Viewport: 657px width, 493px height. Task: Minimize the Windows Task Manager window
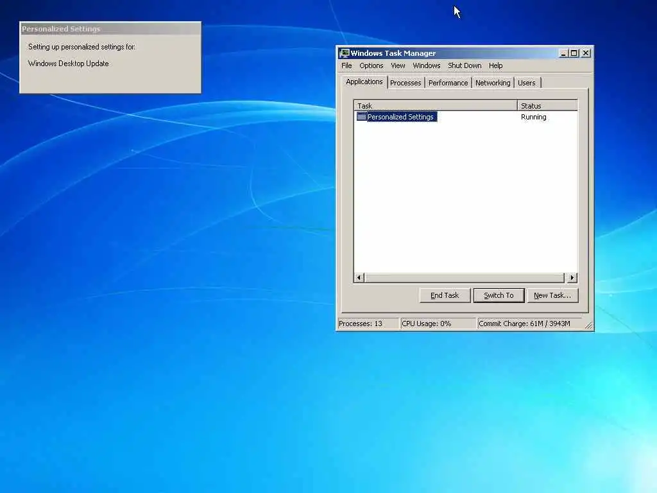[563, 53]
